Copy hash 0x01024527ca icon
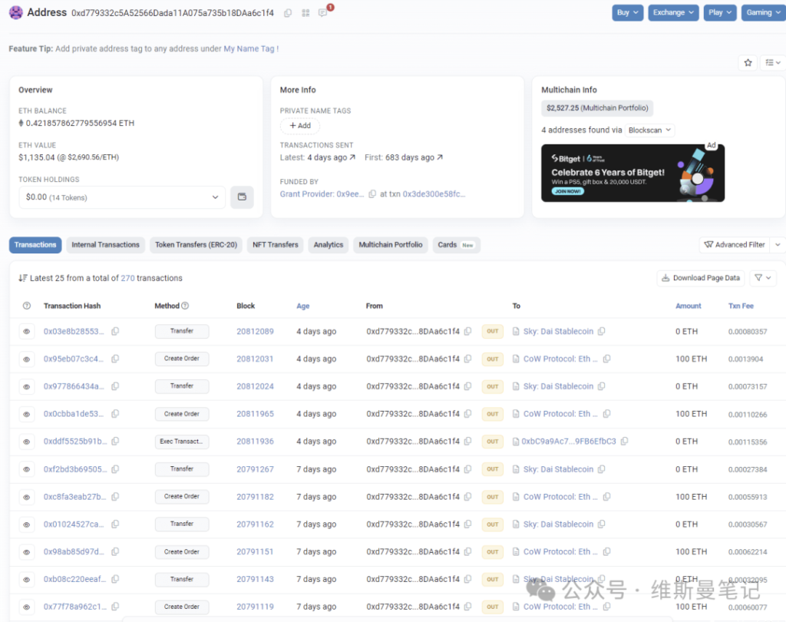Image resolution: width=786 pixels, height=622 pixels. coord(115,524)
